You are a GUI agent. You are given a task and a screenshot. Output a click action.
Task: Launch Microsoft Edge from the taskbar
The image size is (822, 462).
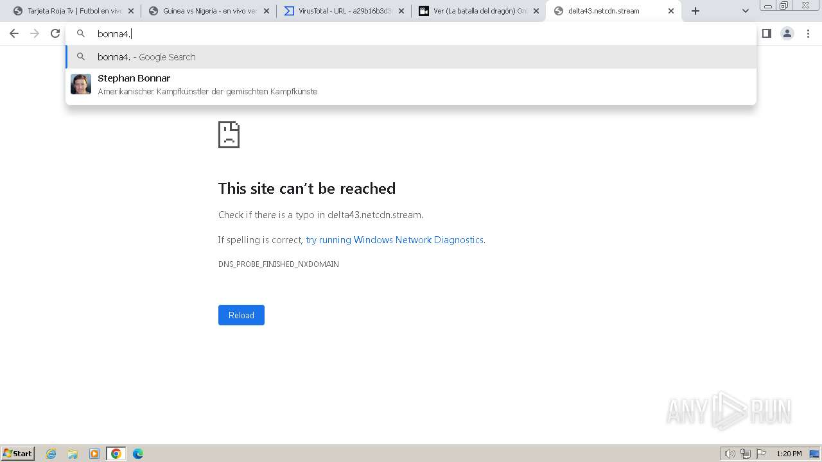(138, 454)
